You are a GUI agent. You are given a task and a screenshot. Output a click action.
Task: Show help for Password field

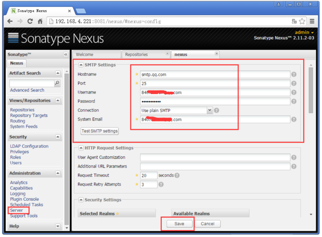click(294, 101)
